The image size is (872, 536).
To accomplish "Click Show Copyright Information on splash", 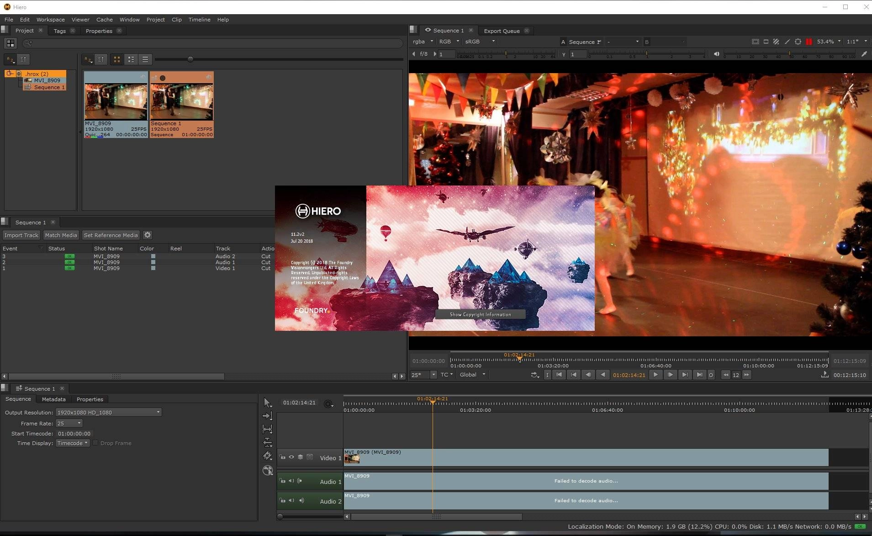I will tap(480, 314).
